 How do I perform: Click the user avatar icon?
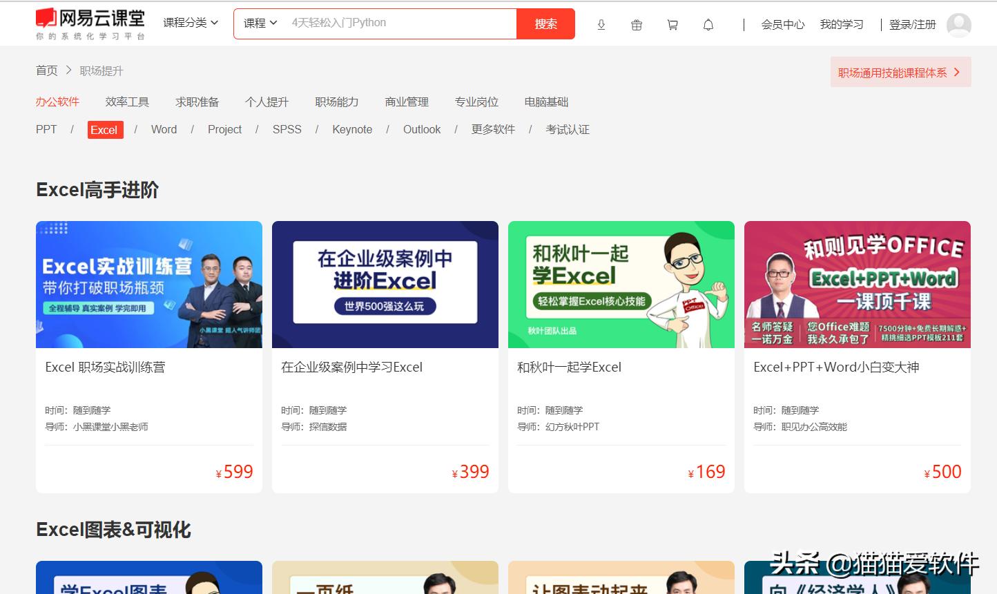point(960,24)
